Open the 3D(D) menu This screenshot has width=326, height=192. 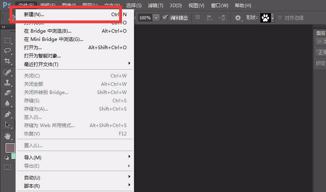[176, 6]
